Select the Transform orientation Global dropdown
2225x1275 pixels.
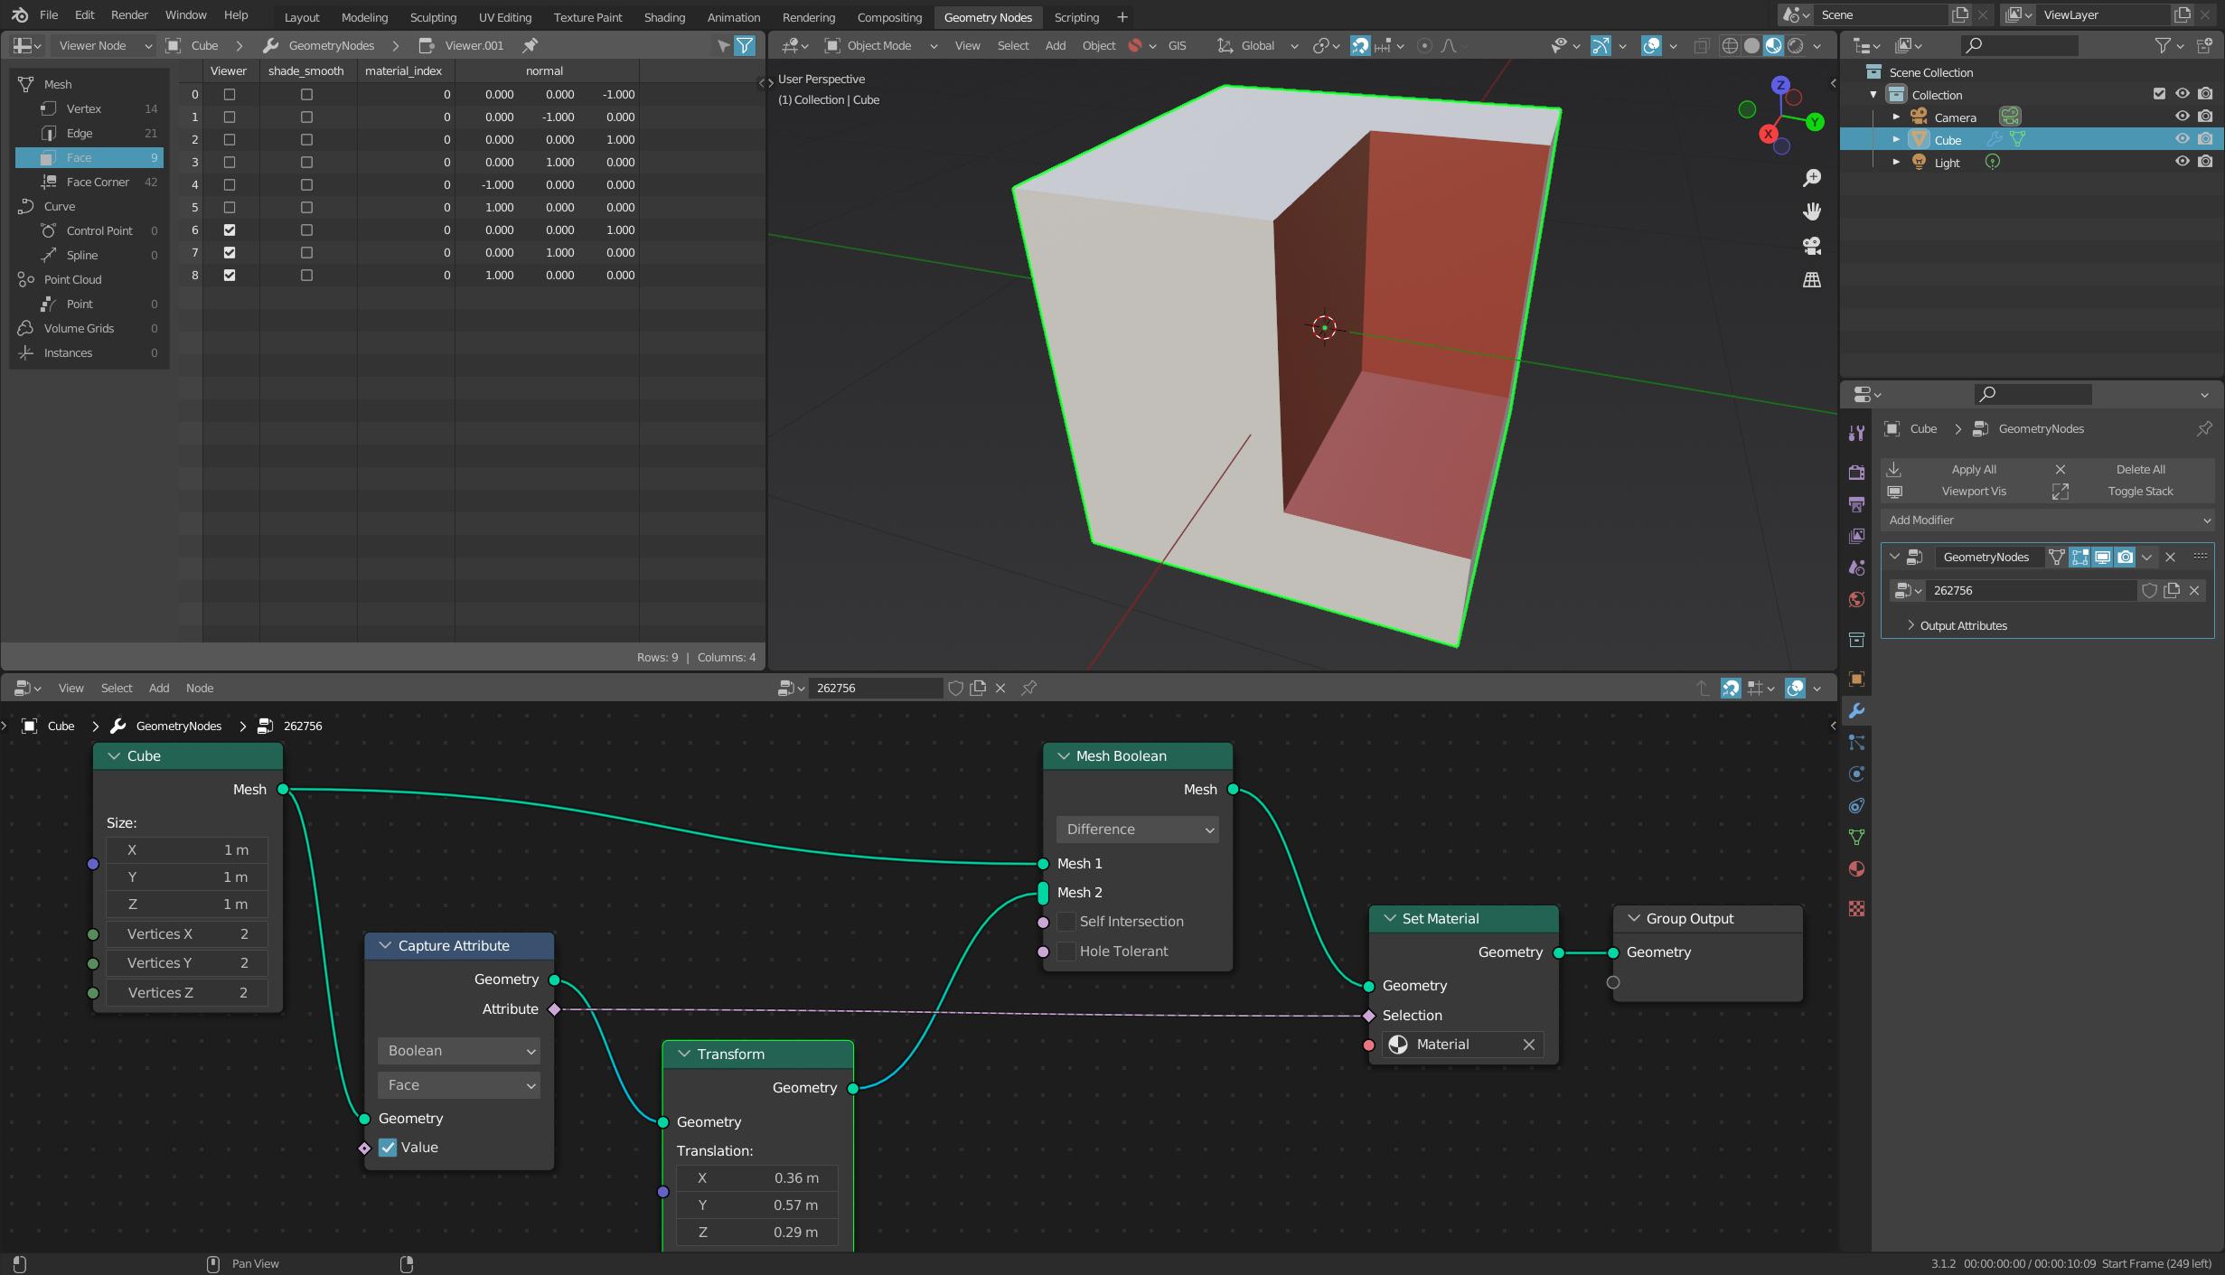(1253, 44)
